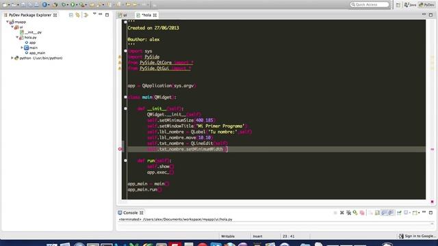Image resolution: width=438 pixels, height=246 pixels.
Task: Toggle show console on standard output
Action: pyautogui.click(x=384, y=213)
